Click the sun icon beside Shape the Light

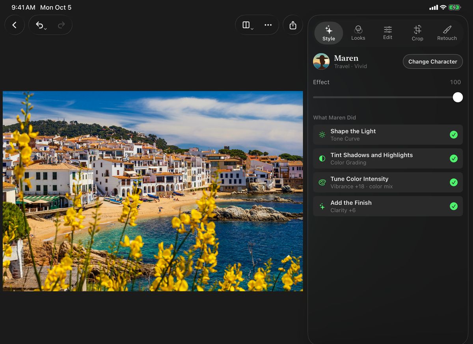[322, 135]
